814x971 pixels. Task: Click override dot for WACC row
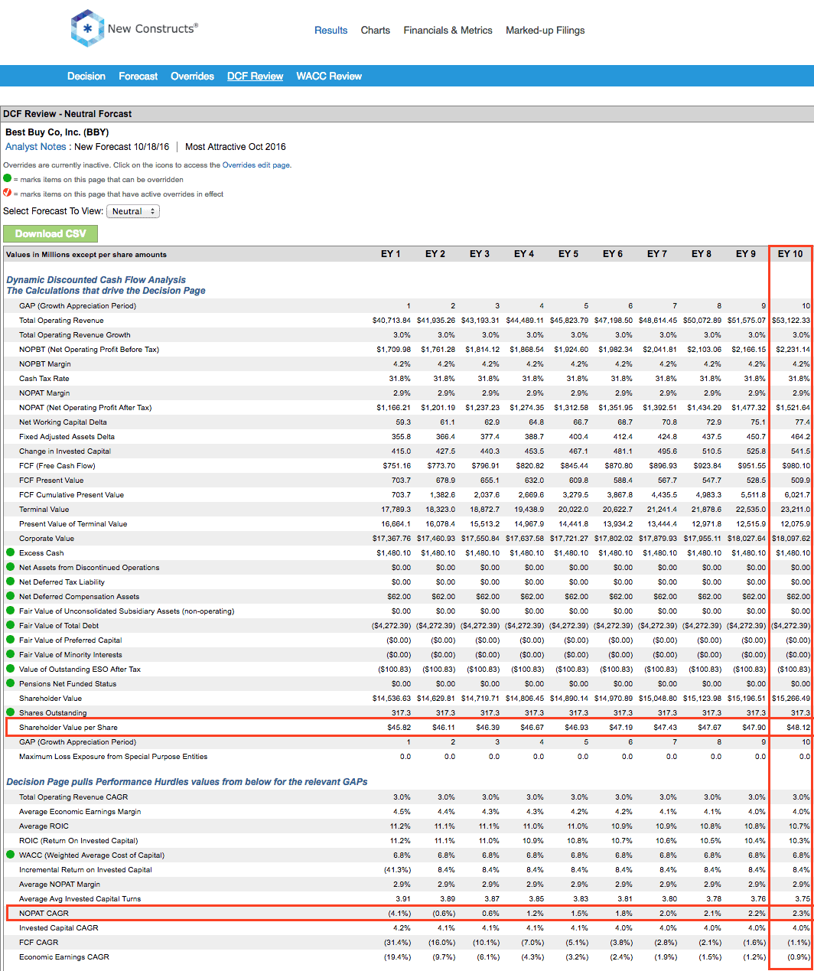pos(11,855)
